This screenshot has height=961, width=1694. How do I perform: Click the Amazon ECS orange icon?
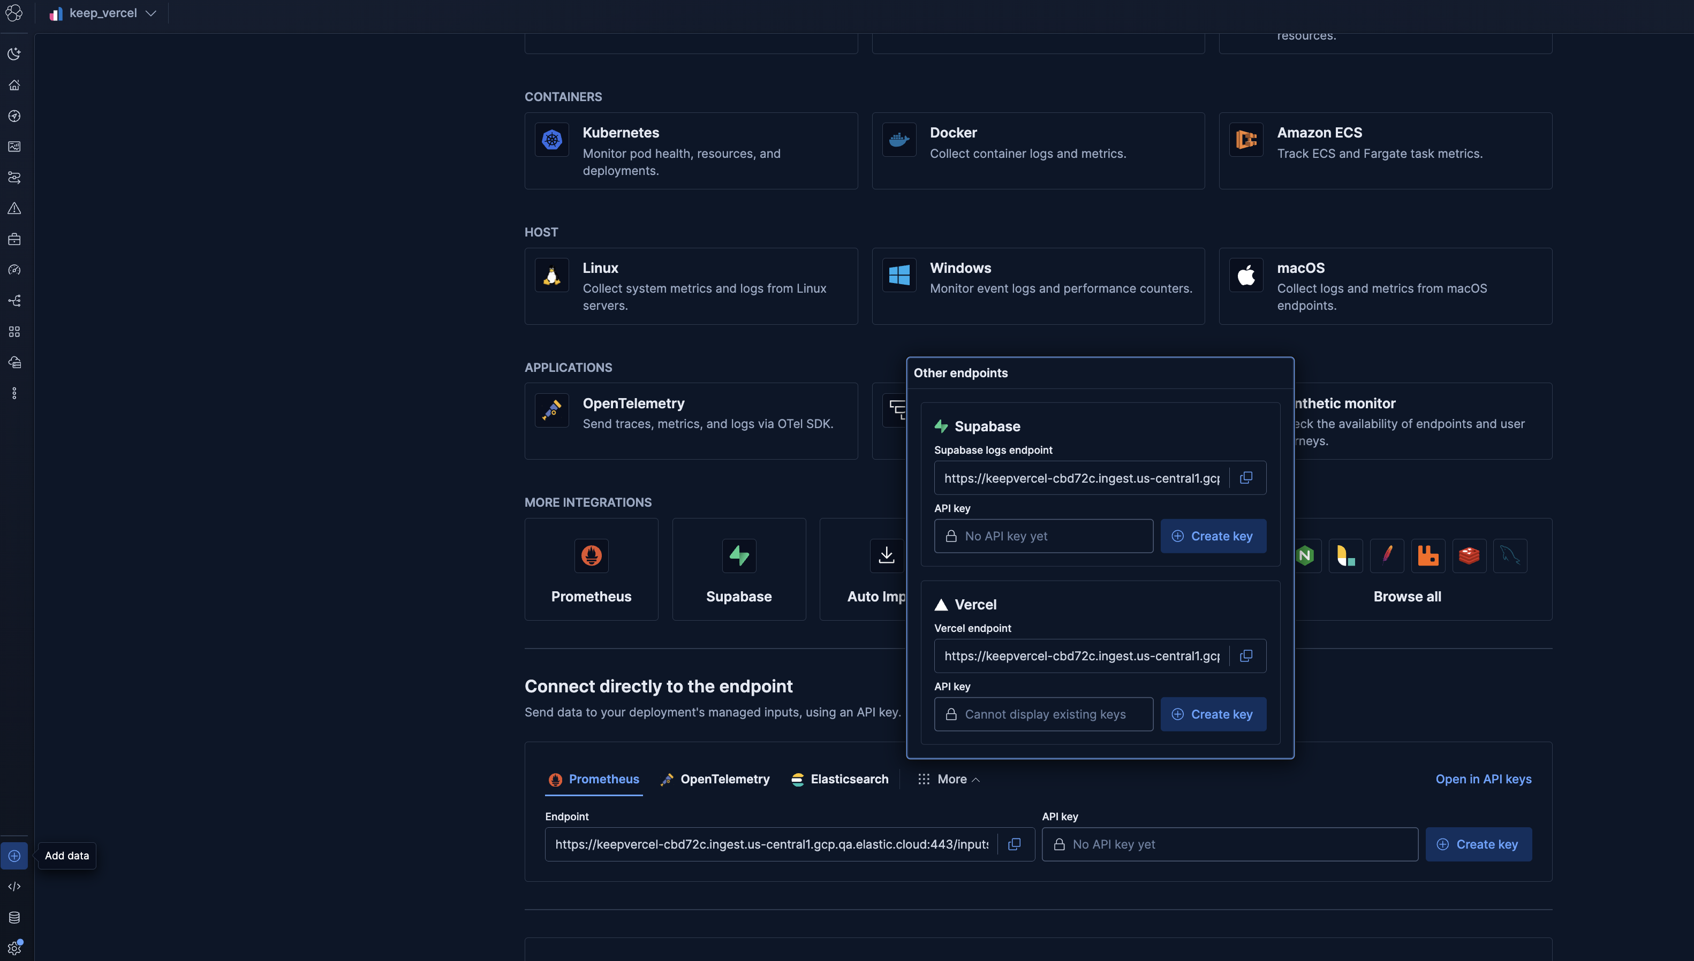pyautogui.click(x=1246, y=140)
